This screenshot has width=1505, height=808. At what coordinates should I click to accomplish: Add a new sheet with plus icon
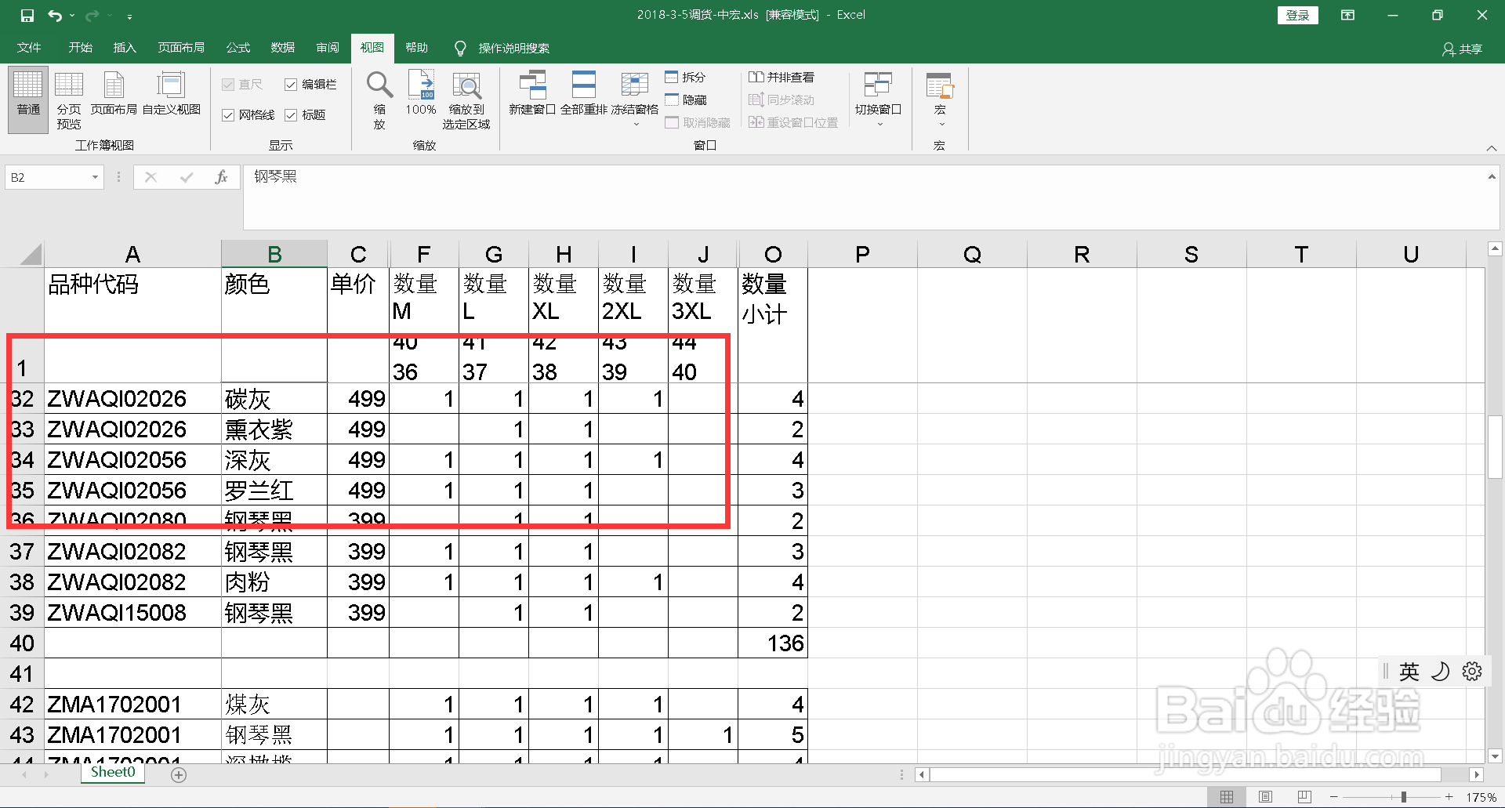click(x=179, y=775)
